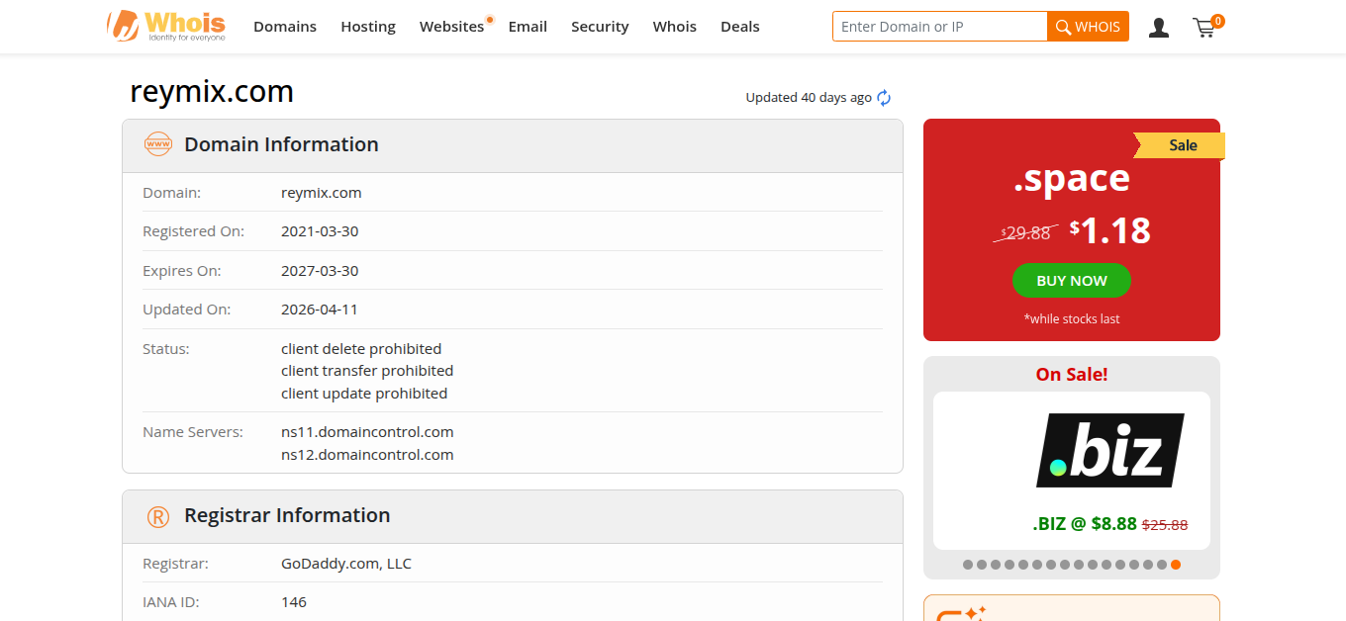The height and width of the screenshot is (621, 1346).
Task: Click the updated date 2026-04-11
Action: [x=320, y=310]
